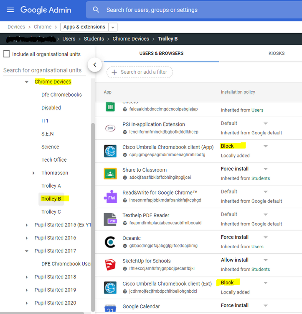Expand Pupil Started 2016 unit
The image size is (302, 314).
(x=27, y=238)
